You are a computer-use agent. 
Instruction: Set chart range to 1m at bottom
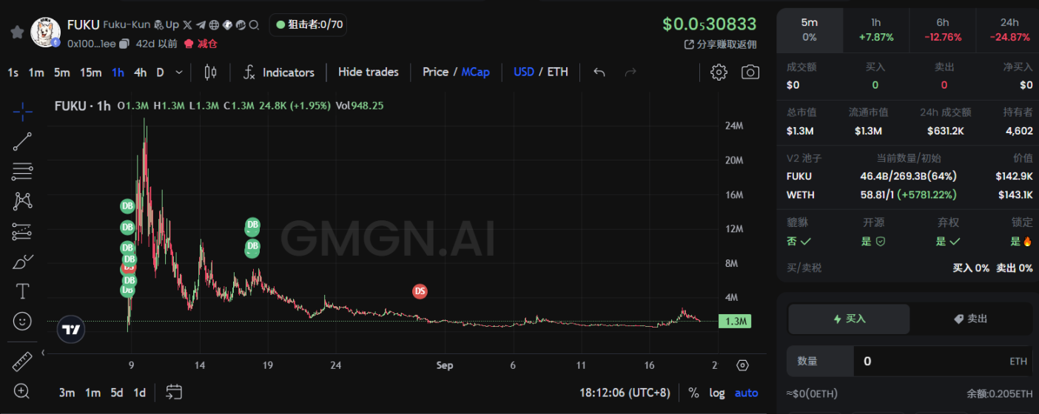(x=93, y=393)
